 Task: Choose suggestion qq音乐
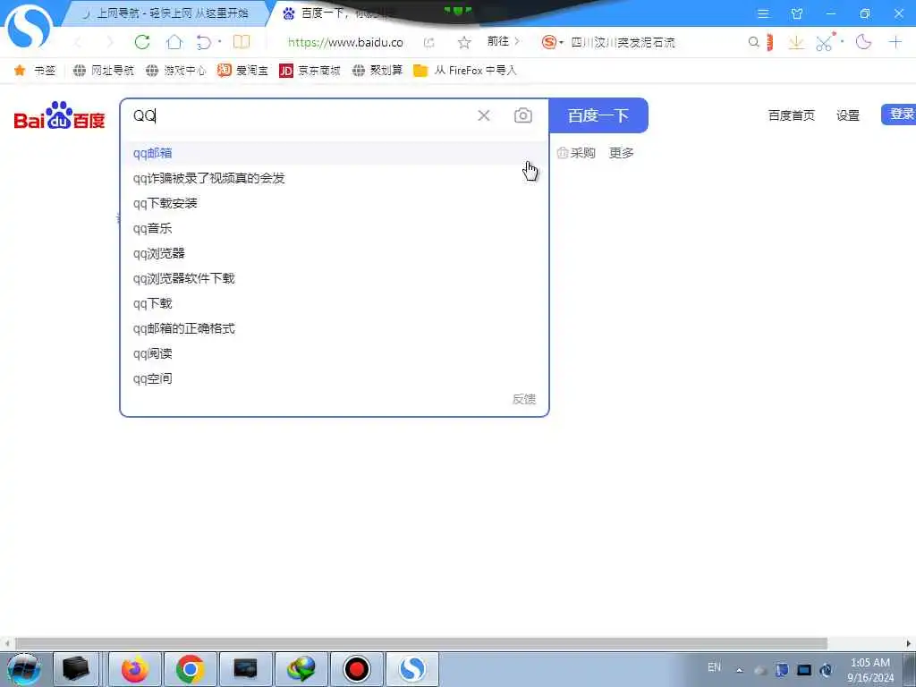(335, 228)
